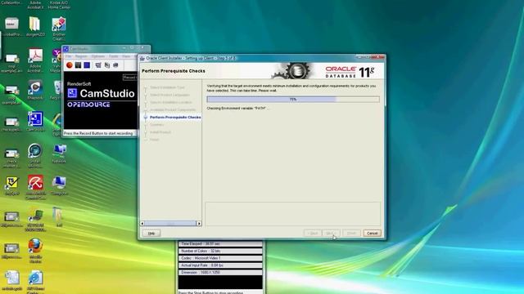
Task: Click Cancel button in Oracle installer
Action: 372,233
